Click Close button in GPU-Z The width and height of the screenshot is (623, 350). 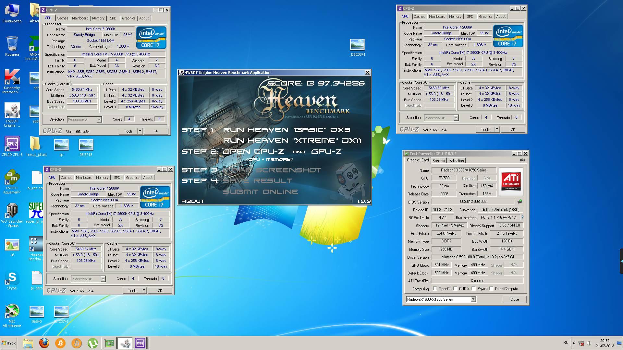[x=515, y=299]
